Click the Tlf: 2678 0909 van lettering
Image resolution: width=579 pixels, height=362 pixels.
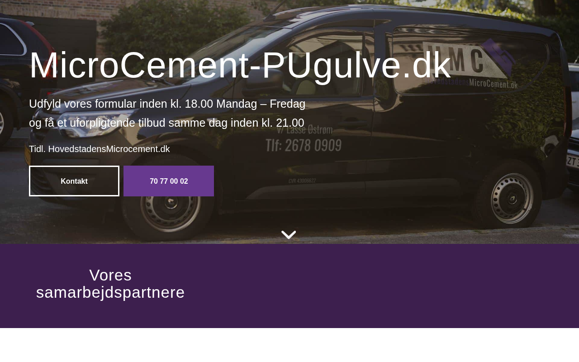click(303, 145)
